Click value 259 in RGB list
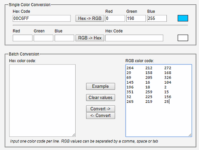The image size is (199, 150). point(149,92)
